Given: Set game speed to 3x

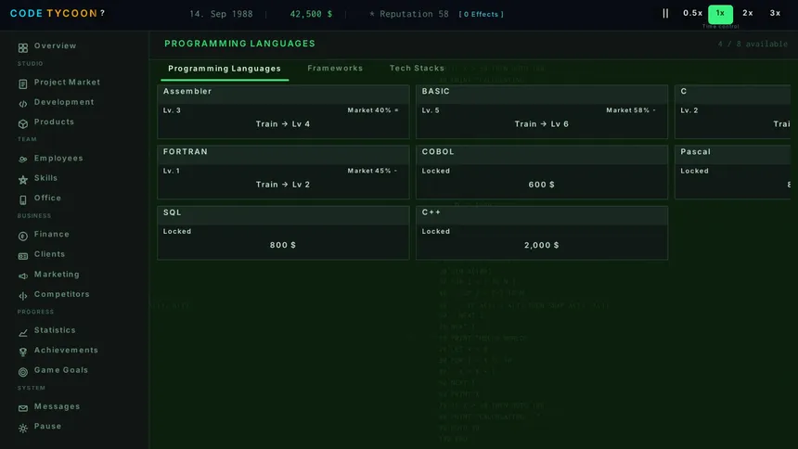Looking at the screenshot, I should point(775,13).
